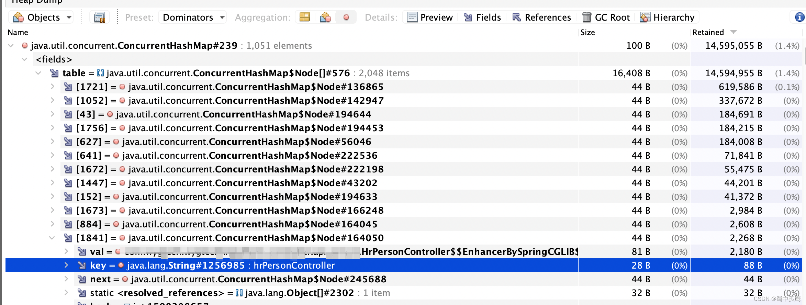Sort by the Name column header
Screen dimensions: 806x305
[x=18, y=32]
